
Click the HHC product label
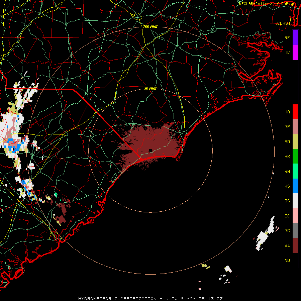click(x=294, y=20)
